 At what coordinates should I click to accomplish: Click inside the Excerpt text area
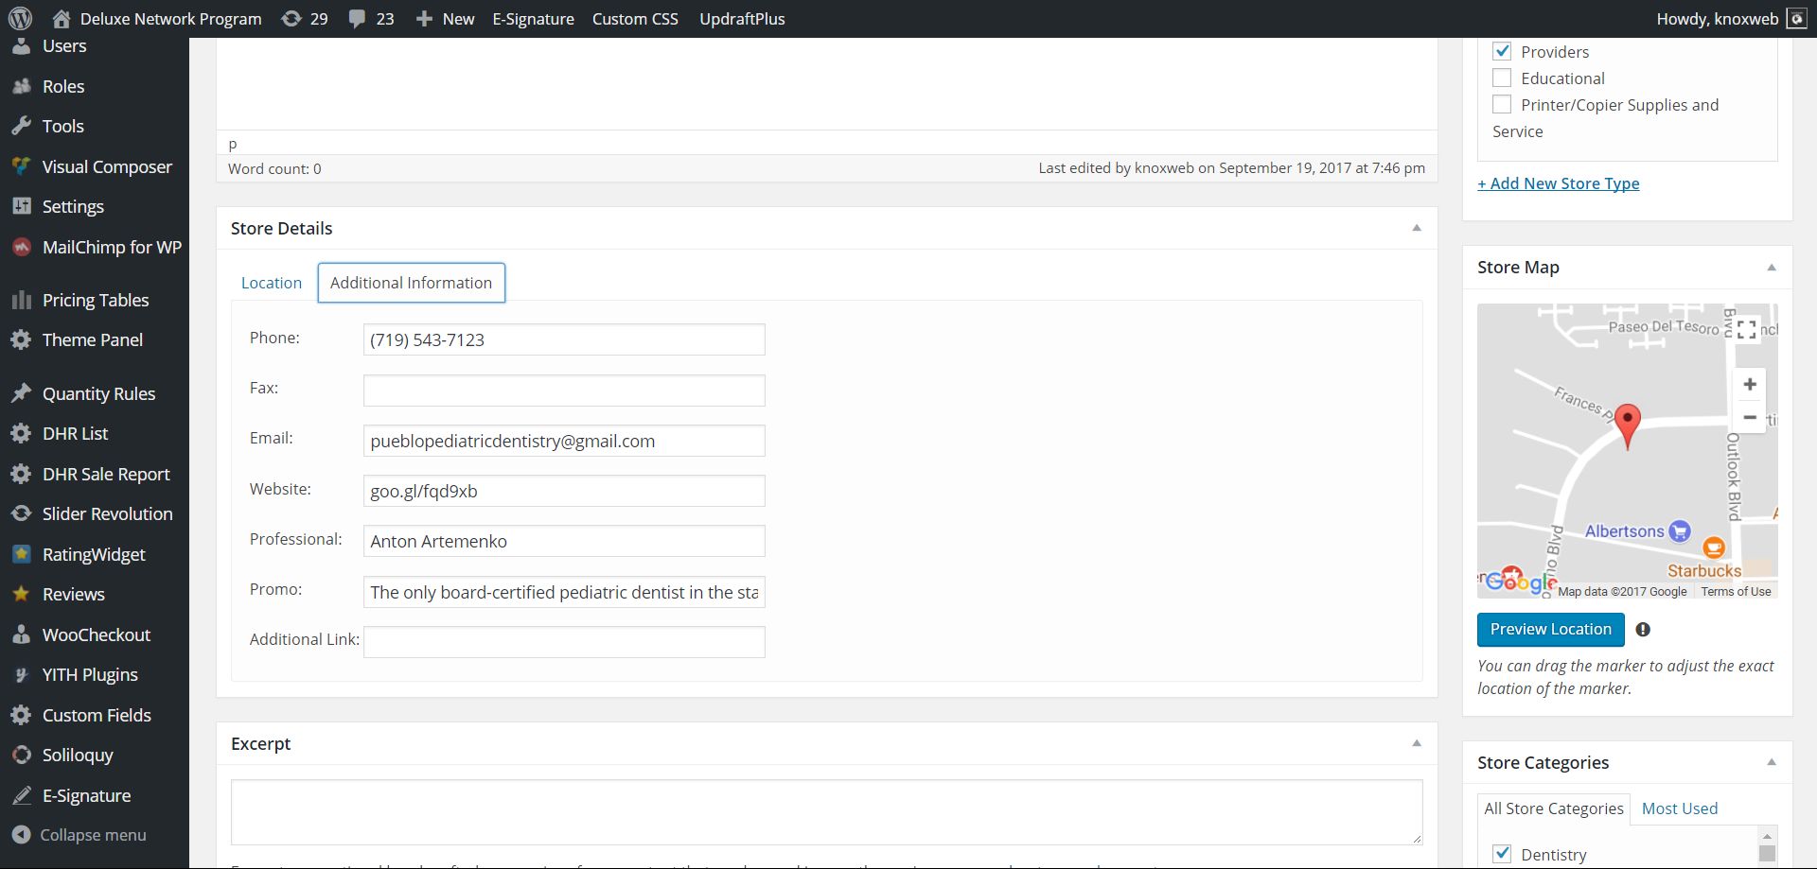tap(827, 812)
